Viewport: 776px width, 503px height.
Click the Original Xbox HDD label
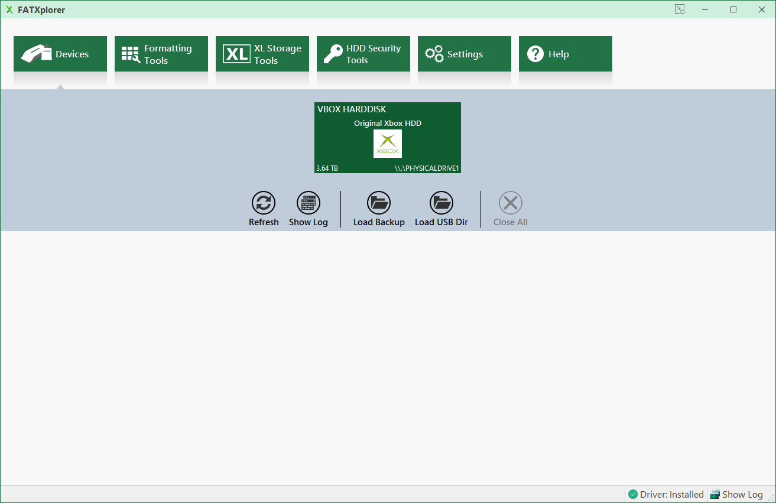click(388, 124)
